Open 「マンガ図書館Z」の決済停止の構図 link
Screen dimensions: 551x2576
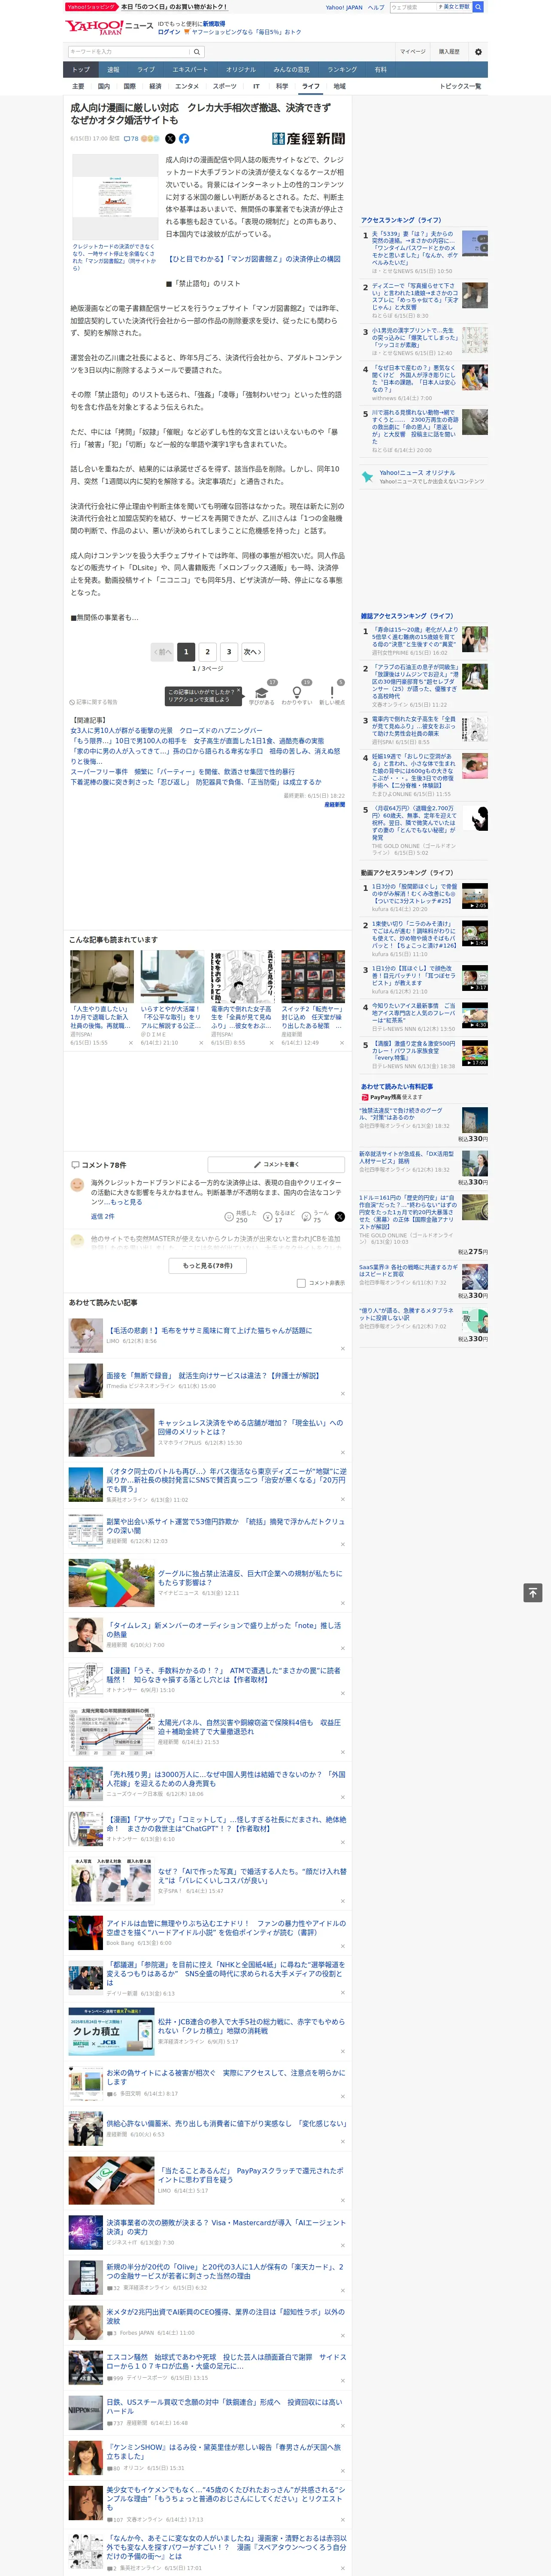point(254,259)
